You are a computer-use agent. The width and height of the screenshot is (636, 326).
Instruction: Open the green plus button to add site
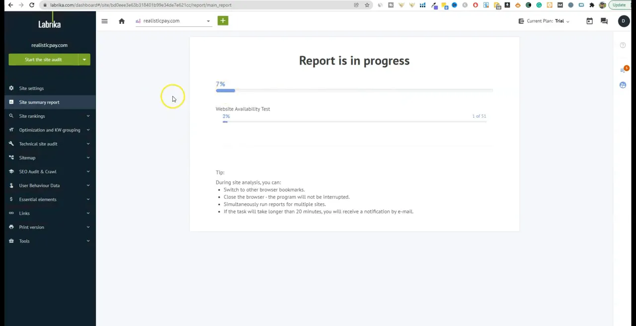coord(223,20)
